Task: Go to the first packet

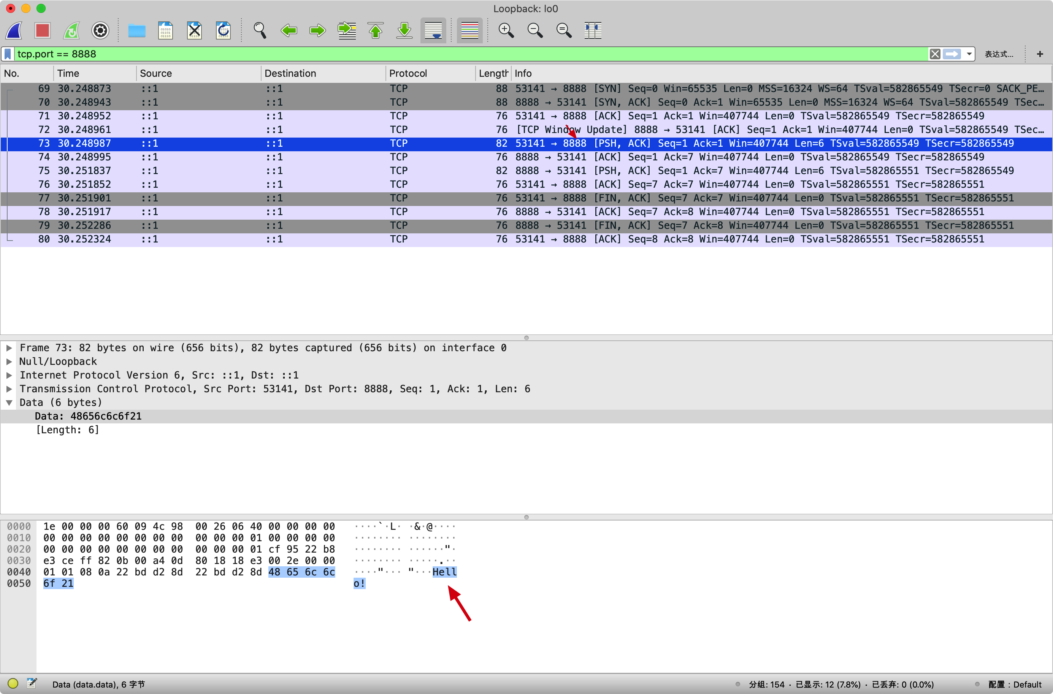Action: click(x=375, y=30)
